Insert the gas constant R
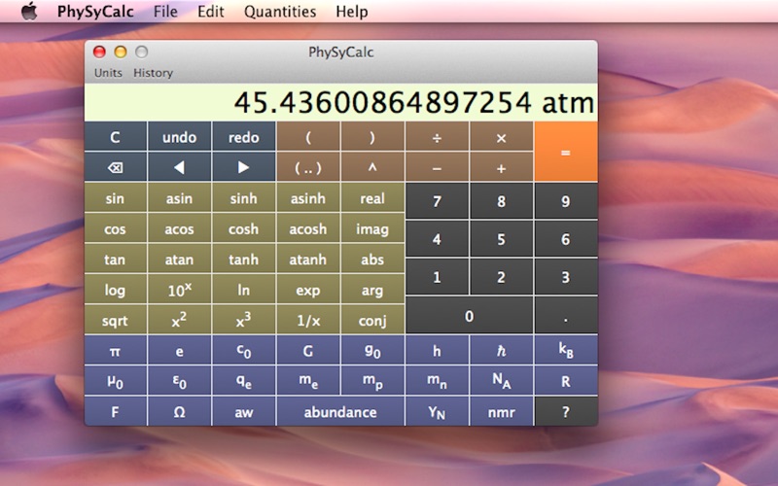 (566, 381)
